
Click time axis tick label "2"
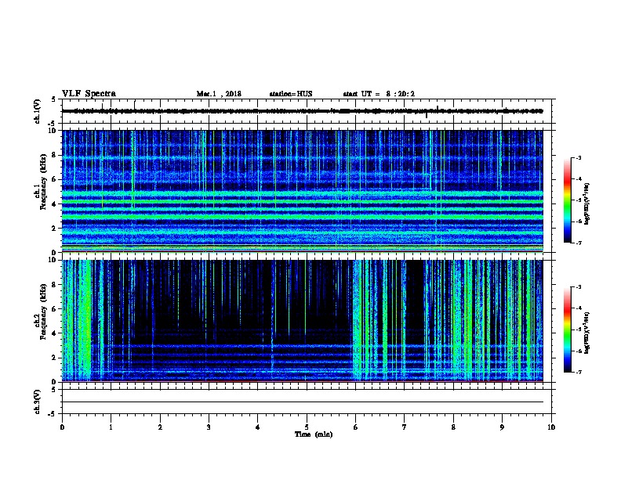[x=160, y=427]
